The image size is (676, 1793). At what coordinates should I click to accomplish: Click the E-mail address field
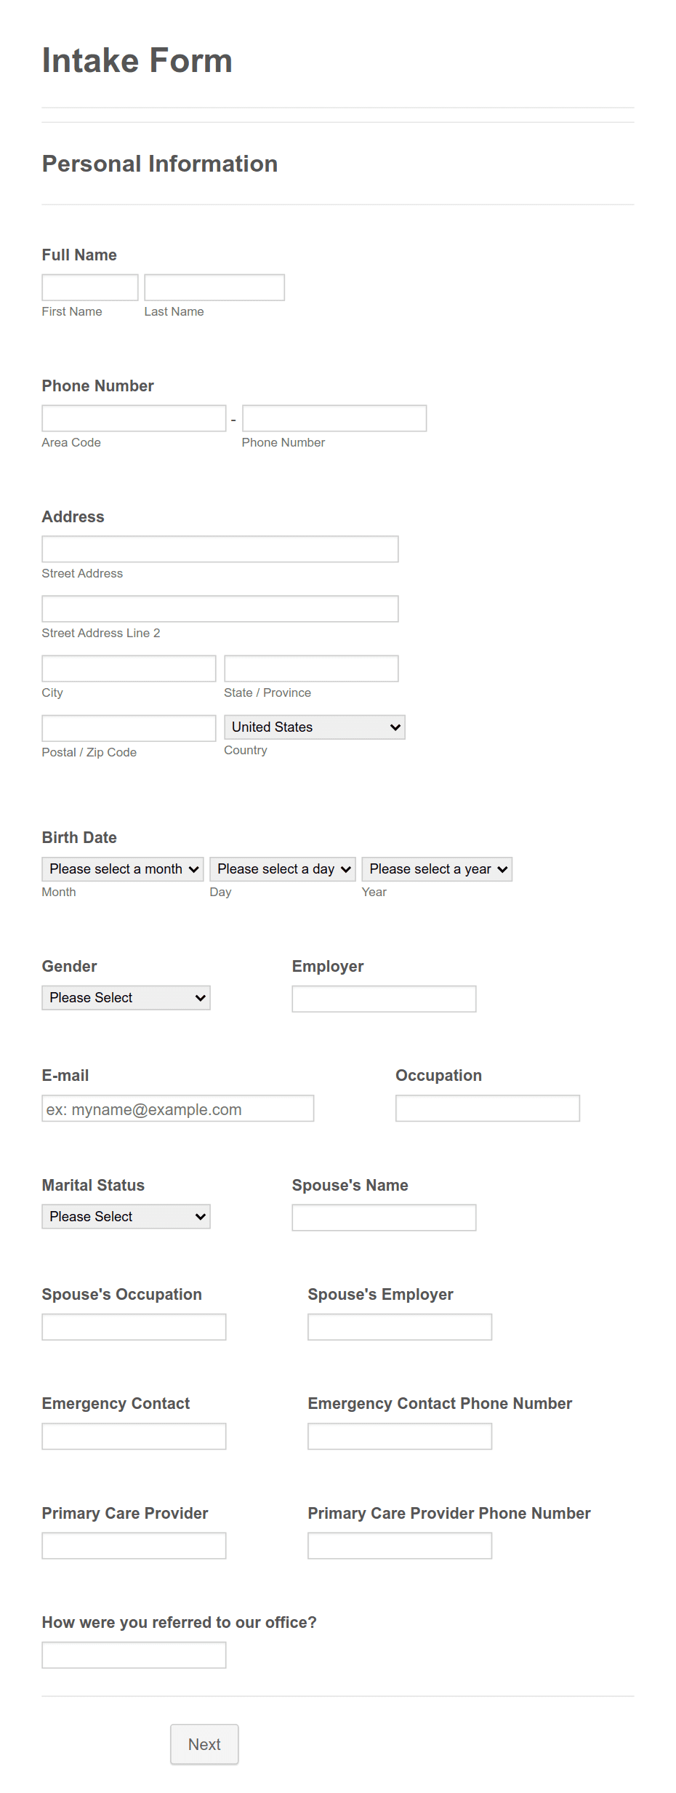coord(177,1109)
